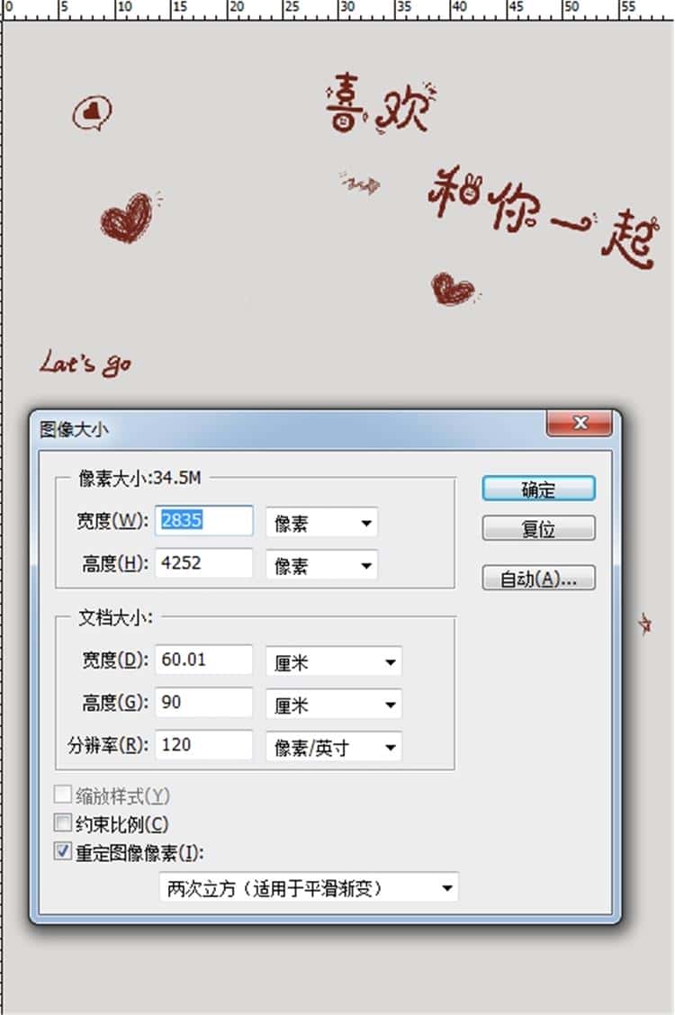Open the 两次立方 resampling method dropdown
675x1015 pixels.
coord(309,888)
